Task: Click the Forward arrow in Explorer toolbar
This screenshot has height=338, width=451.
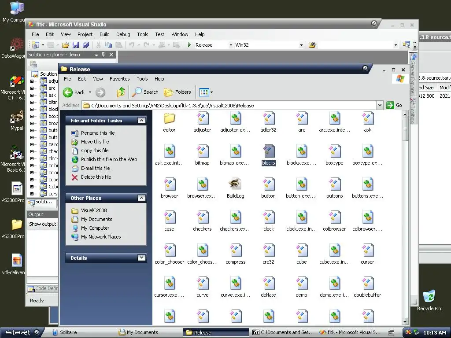Action: click(x=100, y=92)
